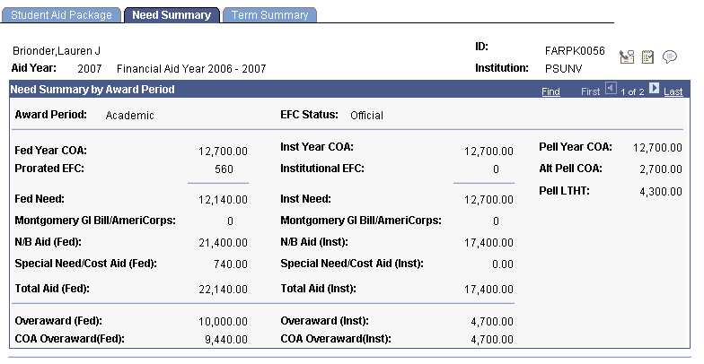Show previous award period row arrow
This screenshot has height=364, width=704.
pos(611,89)
